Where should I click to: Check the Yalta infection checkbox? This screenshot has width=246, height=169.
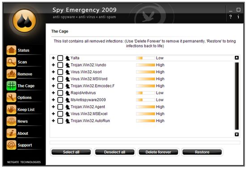[x=60, y=58]
